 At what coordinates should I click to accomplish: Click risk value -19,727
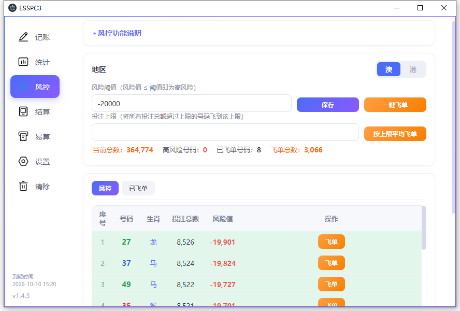[x=223, y=284]
